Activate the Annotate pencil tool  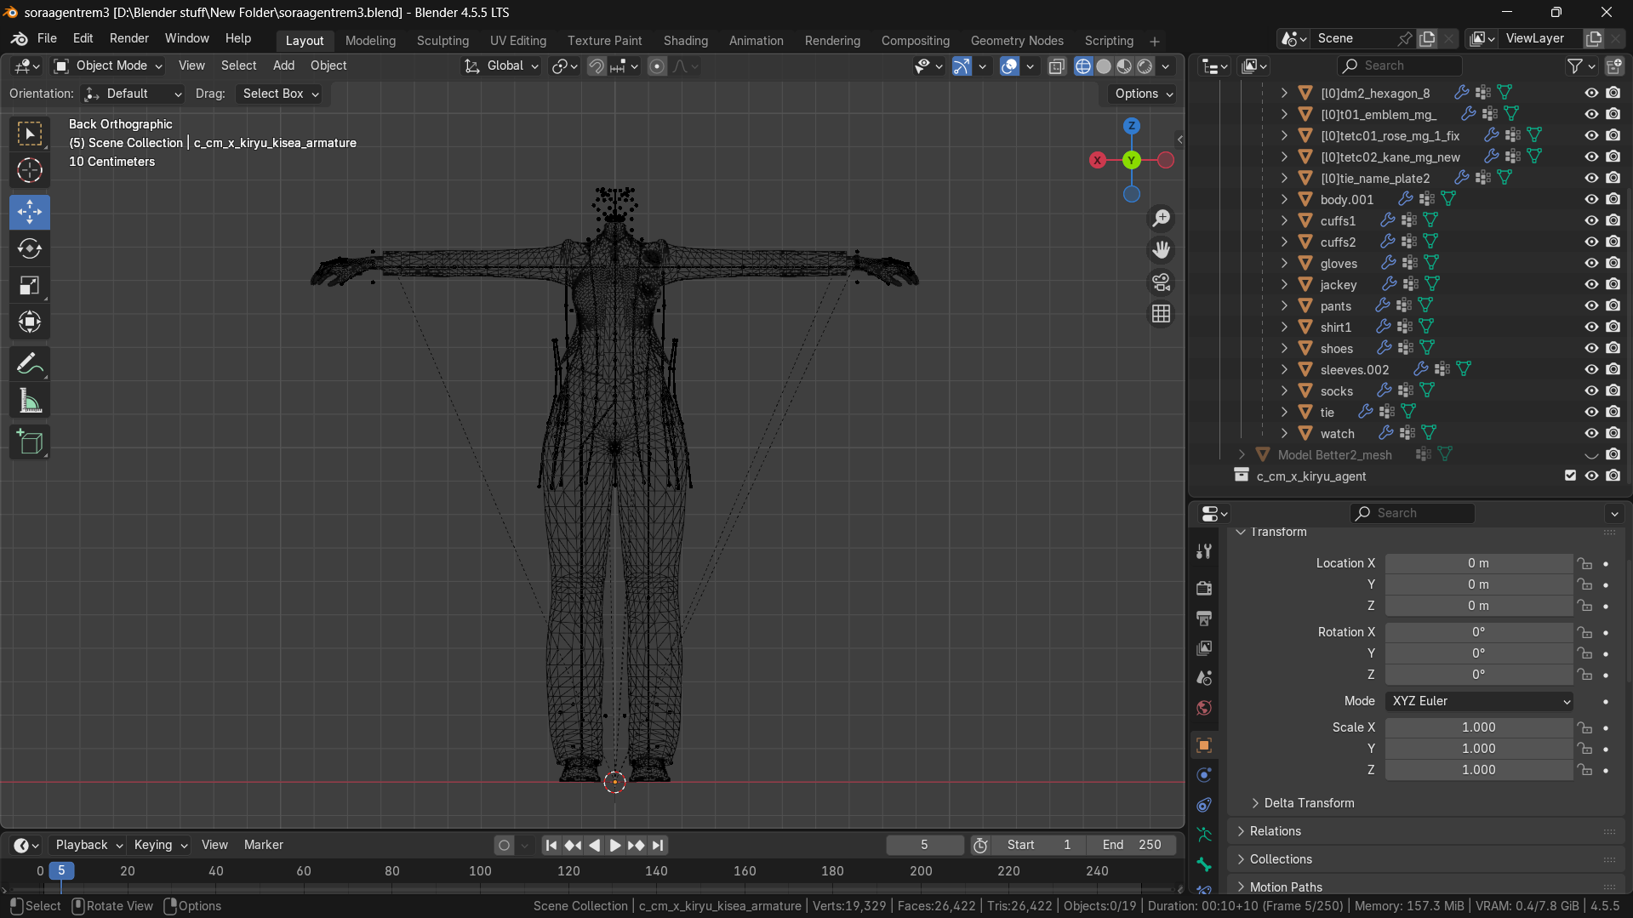pyautogui.click(x=30, y=364)
